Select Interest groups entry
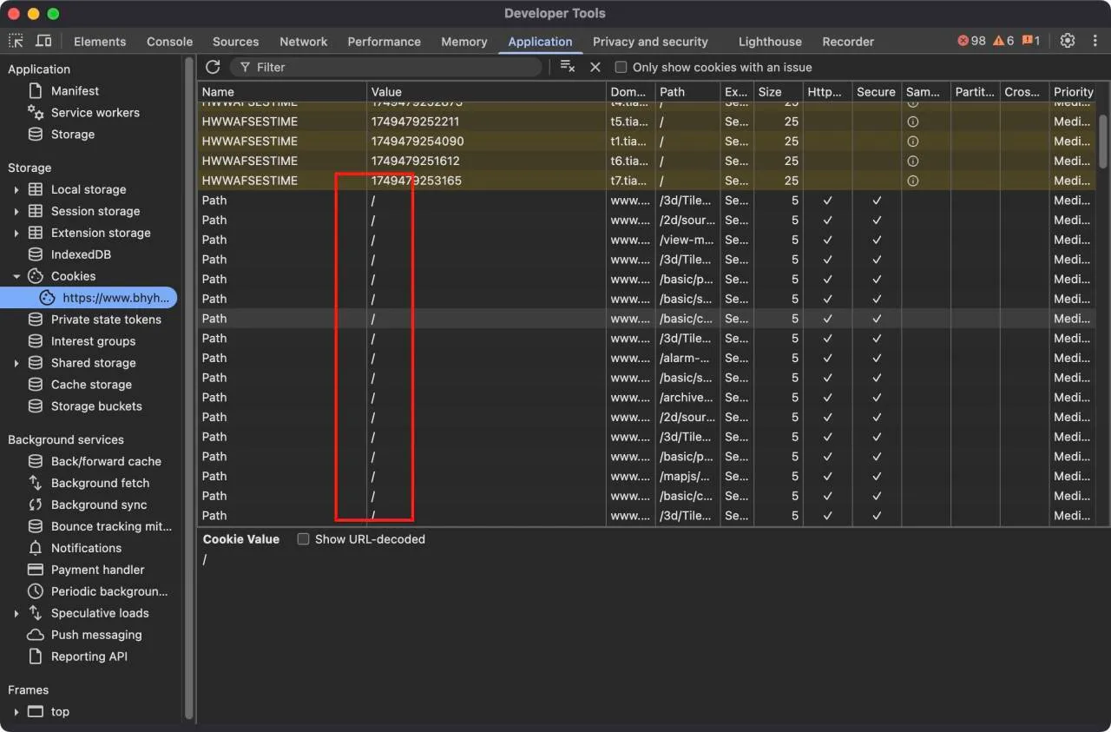Viewport: 1111px width, 732px height. click(x=93, y=341)
